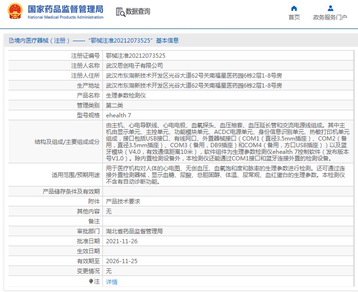Click the 产品储存条件及有效期 label
The width and height of the screenshot is (358, 292).
pyautogui.click(x=71, y=192)
